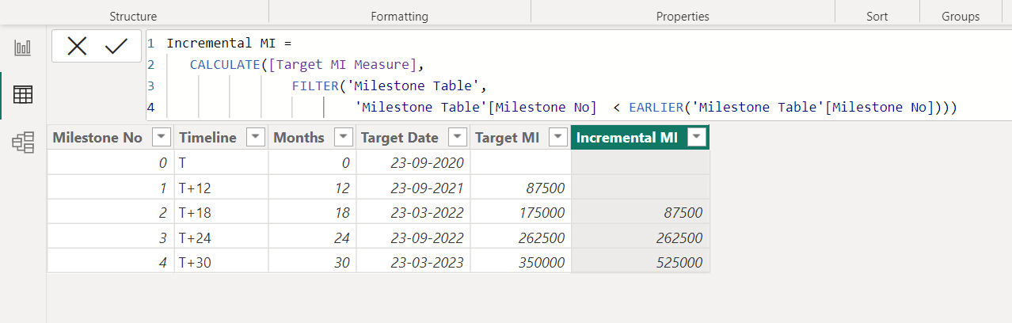Click the Sort ribbon group label
Screen dimensions: 1012x323
click(877, 16)
